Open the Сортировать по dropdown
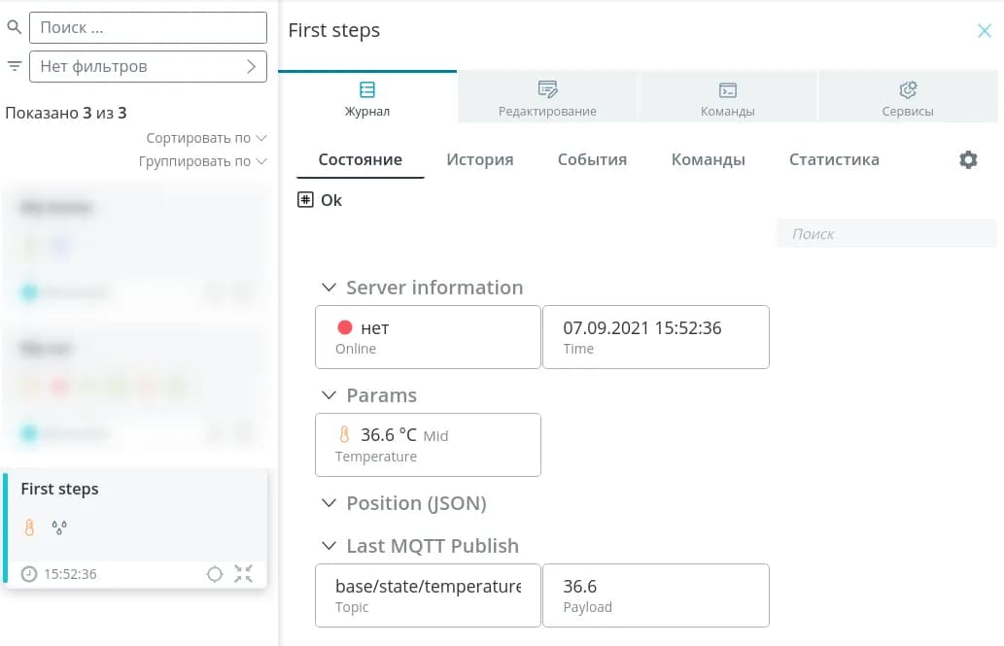The image size is (1004, 646). point(206,138)
